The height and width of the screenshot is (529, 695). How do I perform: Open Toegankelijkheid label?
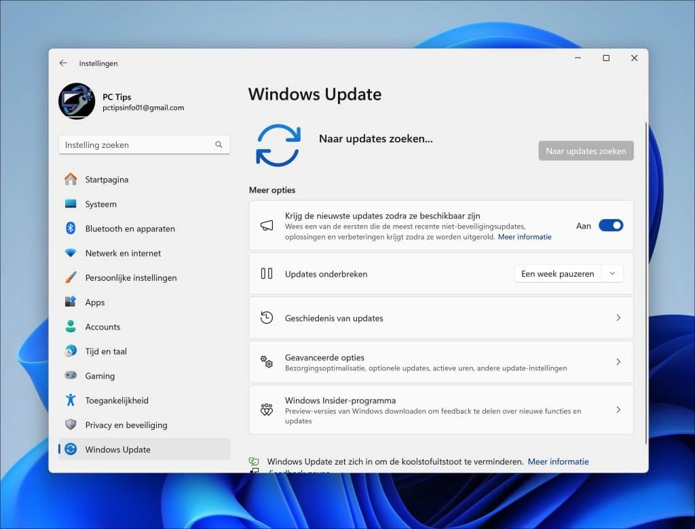[x=117, y=401]
